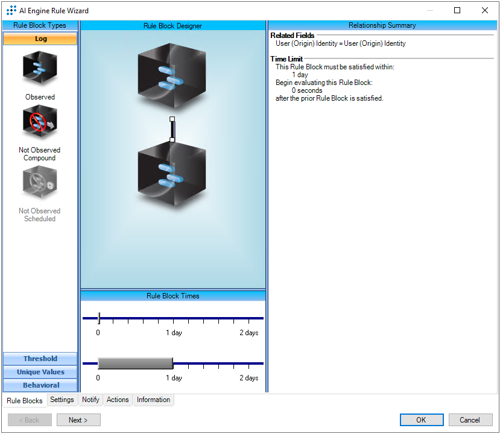The width and height of the screenshot is (500, 434).
Task: Click the slider handle on the upper timeline
Action: coord(99,318)
